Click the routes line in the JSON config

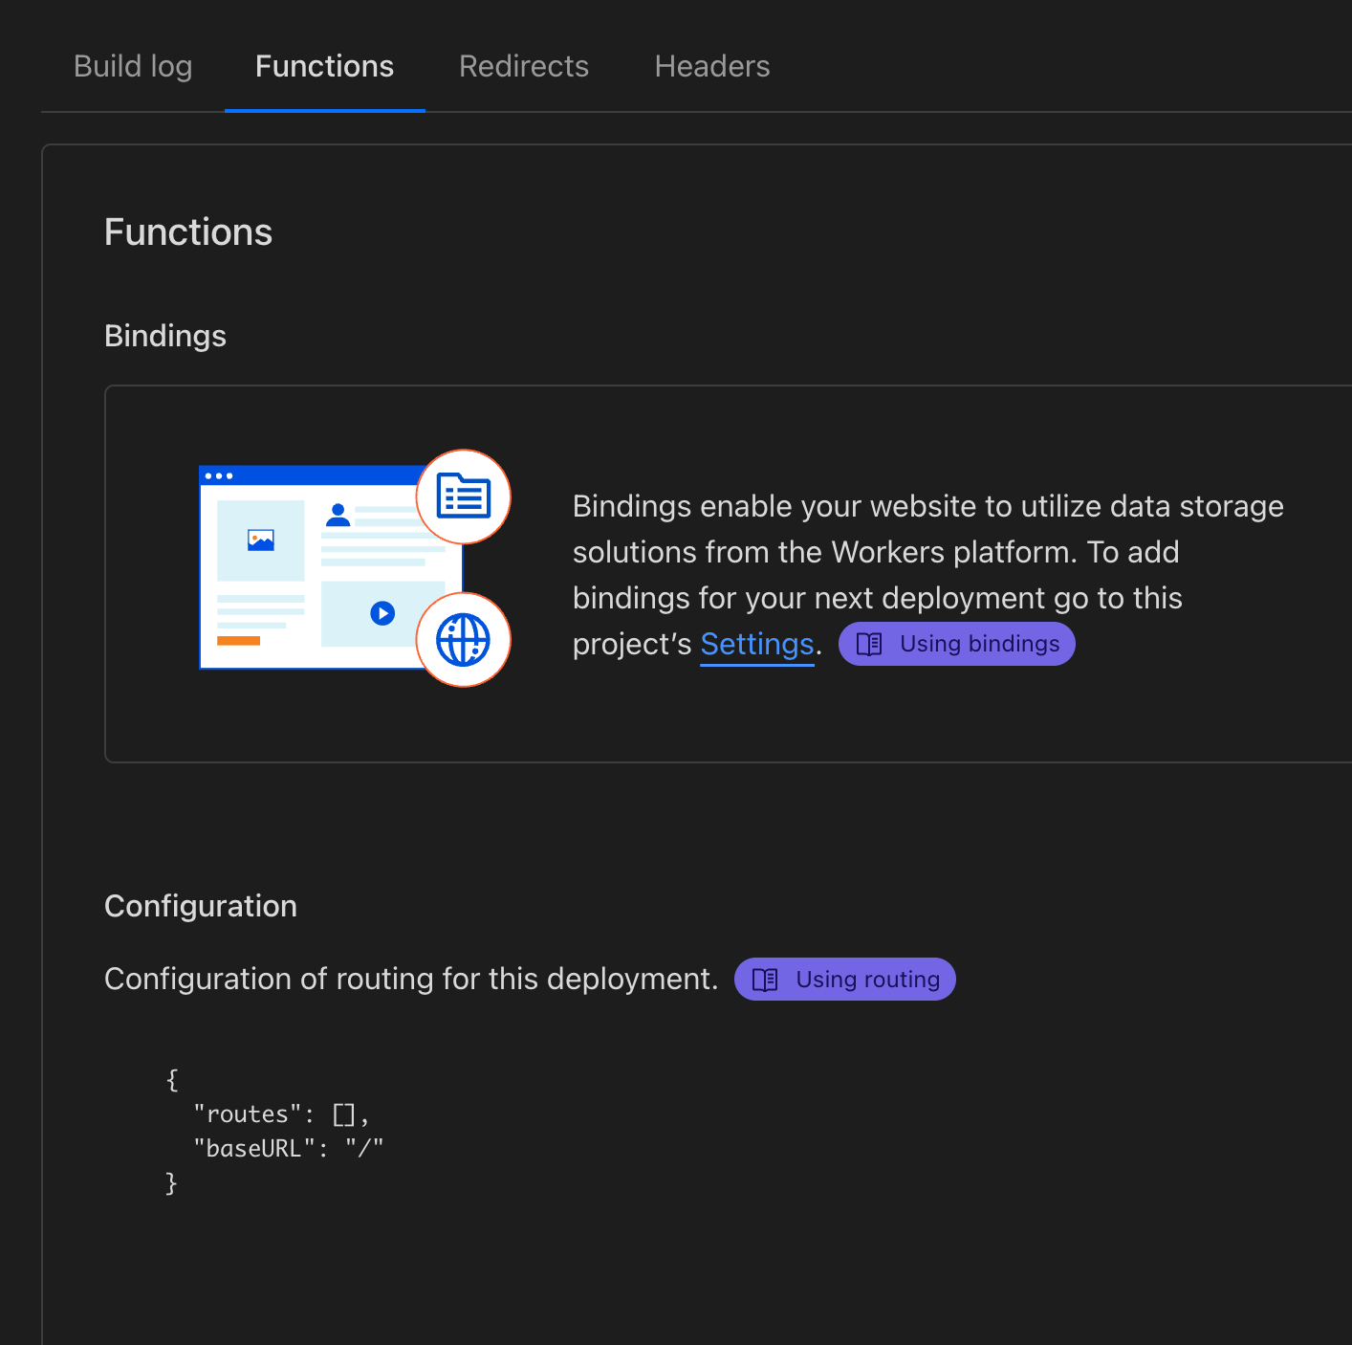(x=280, y=1114)
